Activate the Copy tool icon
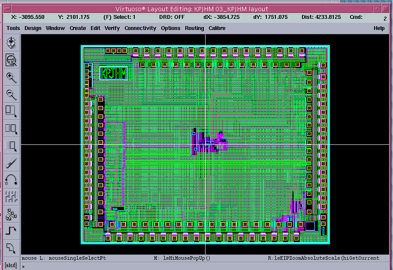This screenshot has width=393, height=270. tap(11, 129)
